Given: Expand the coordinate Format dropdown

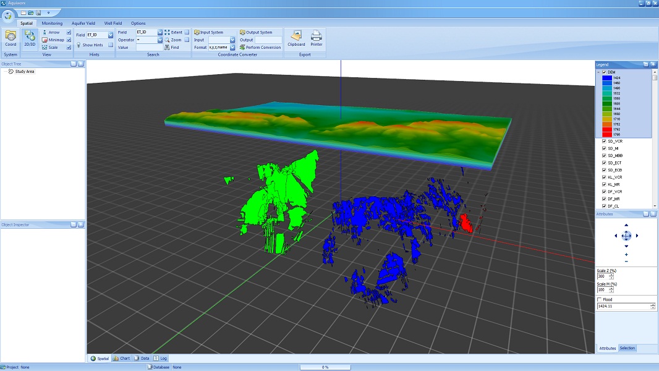Looking at the screenshot, I should [232, 48].
